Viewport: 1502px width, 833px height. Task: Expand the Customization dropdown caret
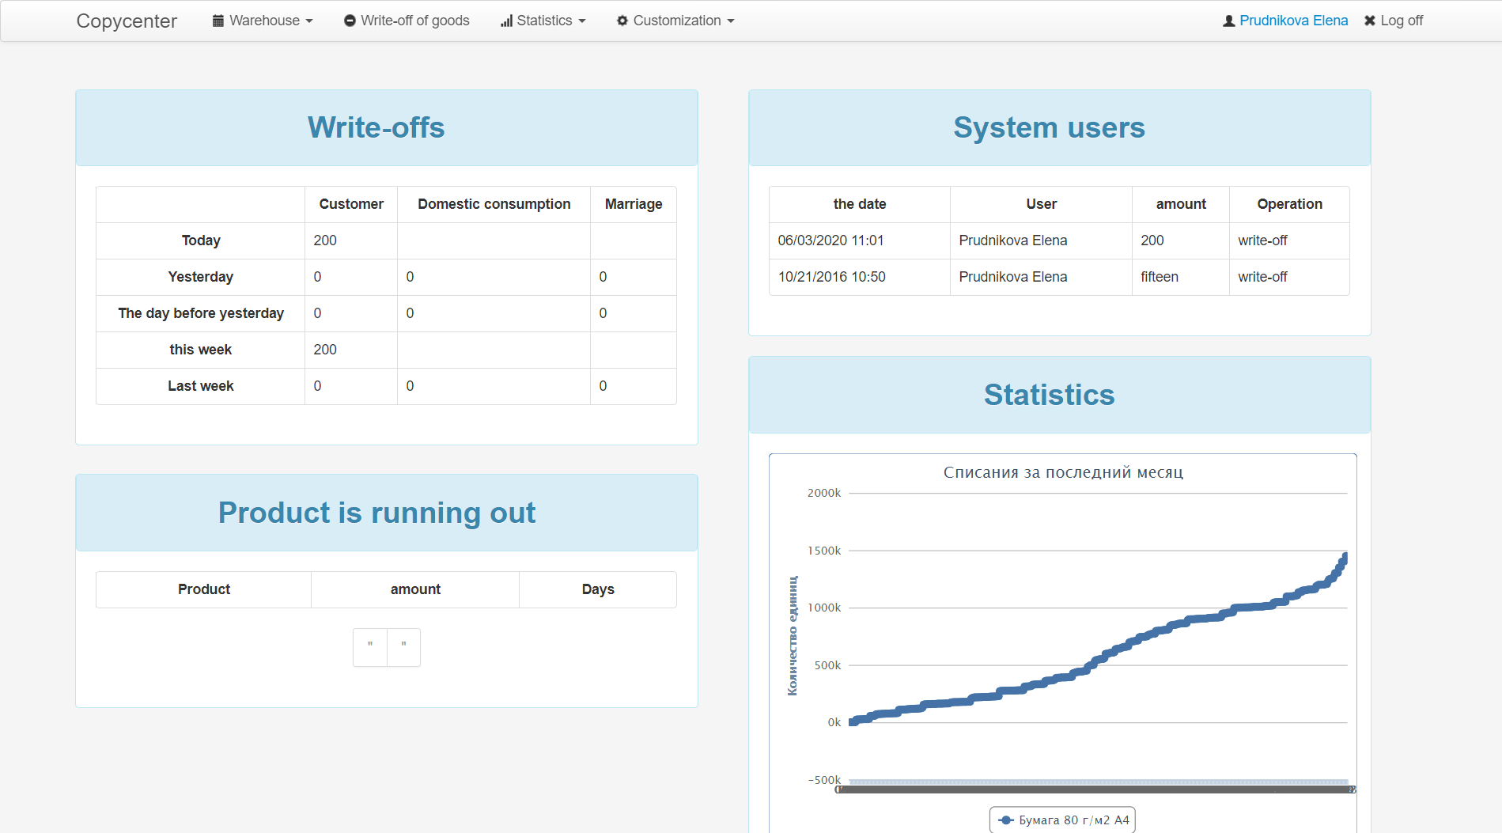click(x=731, y=21)
